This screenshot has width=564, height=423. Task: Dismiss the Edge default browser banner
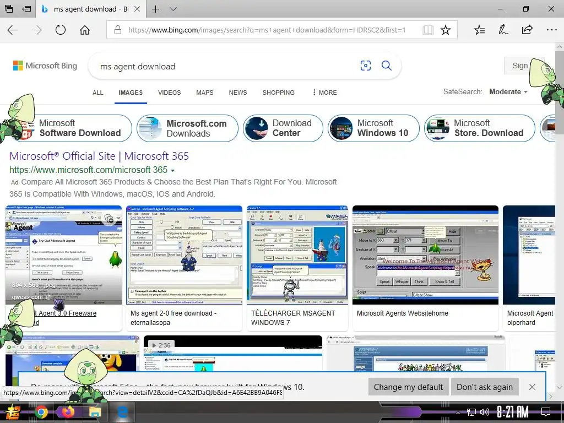[532, 387]
